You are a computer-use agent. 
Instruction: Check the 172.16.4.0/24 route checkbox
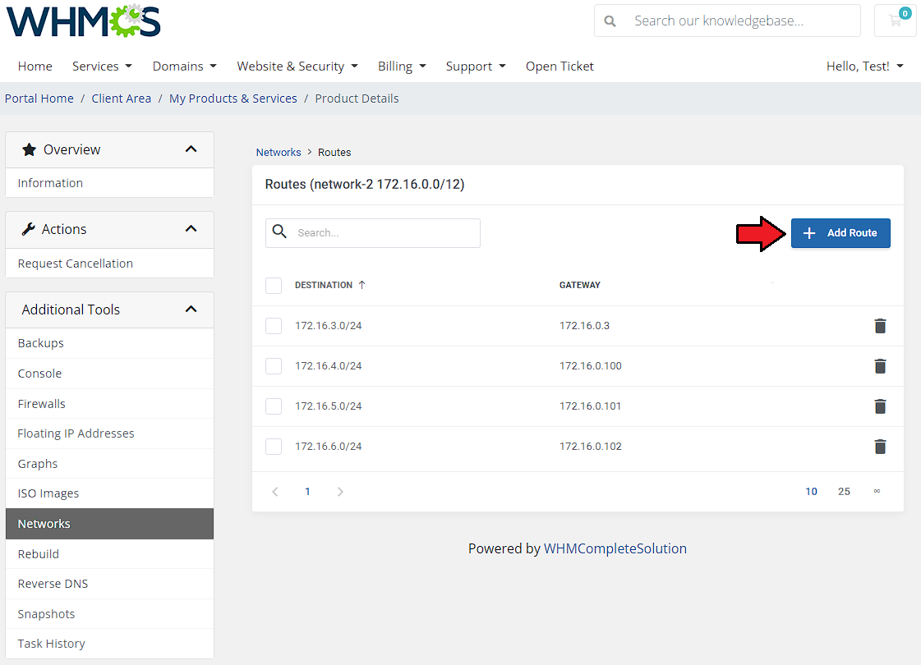pos(274,366)
